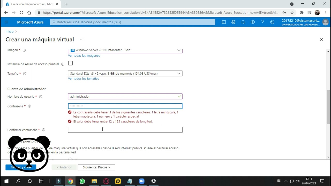The image size is (331, 186).
Task: Toggle Instancia de Azure de acceso puntual checkbox
Action: click(x=70, y=63)
